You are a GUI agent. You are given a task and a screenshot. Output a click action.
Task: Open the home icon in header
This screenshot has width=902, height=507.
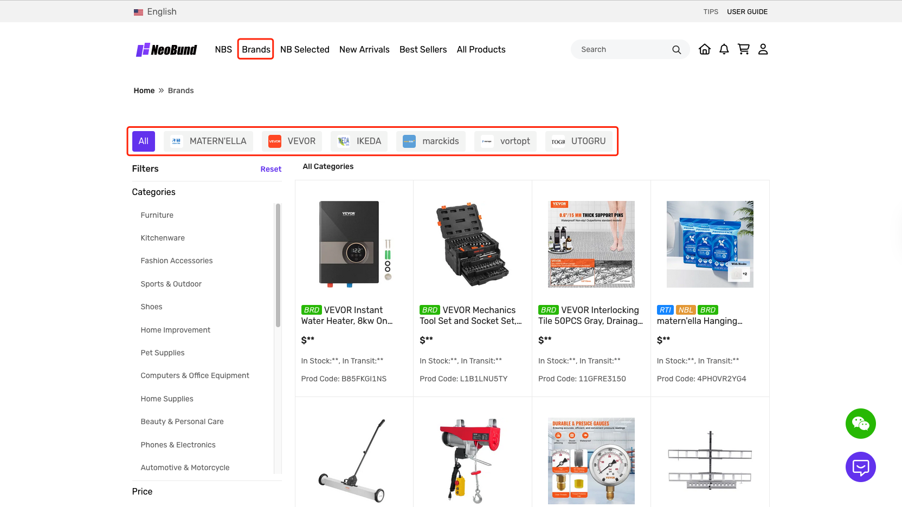coord(705,49)
